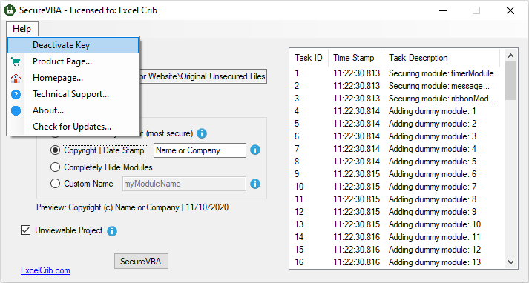
Task: Select row Adding dummy module: 2
Action: point(398,124)
